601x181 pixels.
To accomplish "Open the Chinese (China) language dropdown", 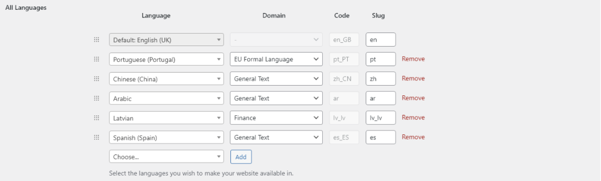I will [166, 79].
